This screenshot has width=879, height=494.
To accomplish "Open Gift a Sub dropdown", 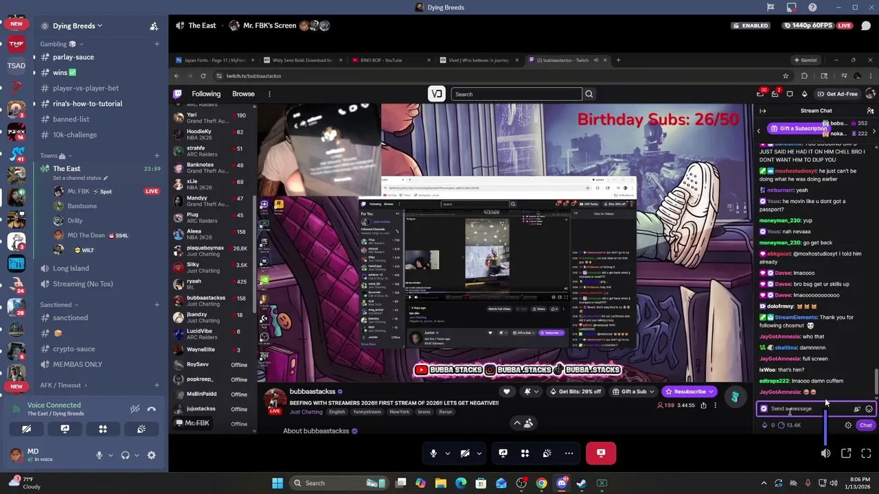I will (x=632, y=392).
